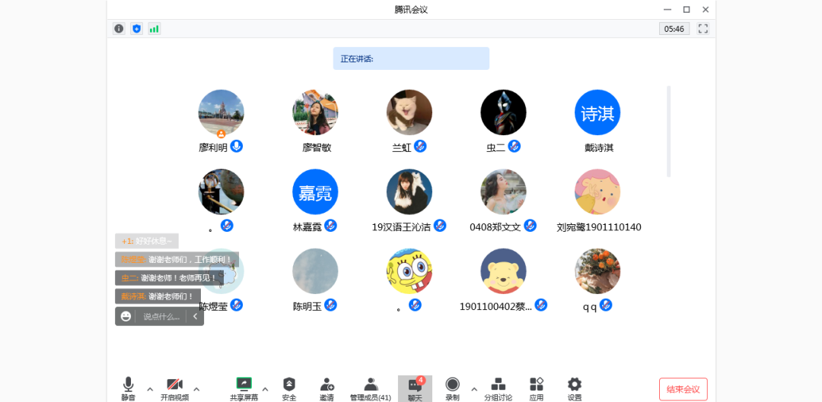
Task: Expand audio options arrow beside 静音
Action: click(x=150, y=389)
